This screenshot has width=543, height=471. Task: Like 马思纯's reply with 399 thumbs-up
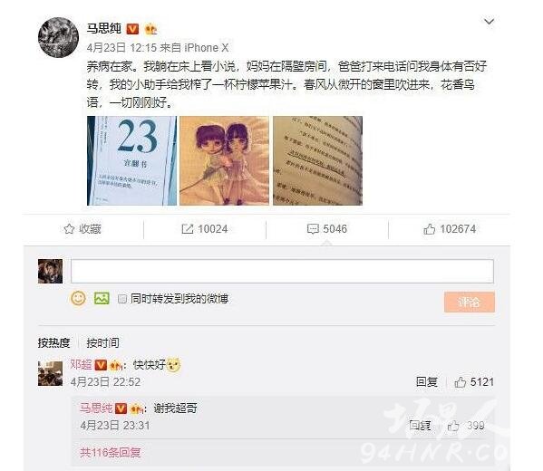453,426
